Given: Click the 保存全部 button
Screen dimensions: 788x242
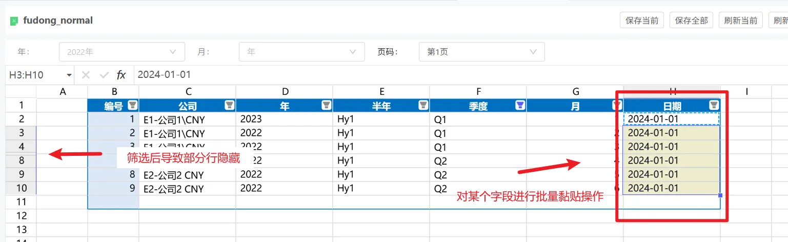Looking at the screenshot, I should 691,21.
